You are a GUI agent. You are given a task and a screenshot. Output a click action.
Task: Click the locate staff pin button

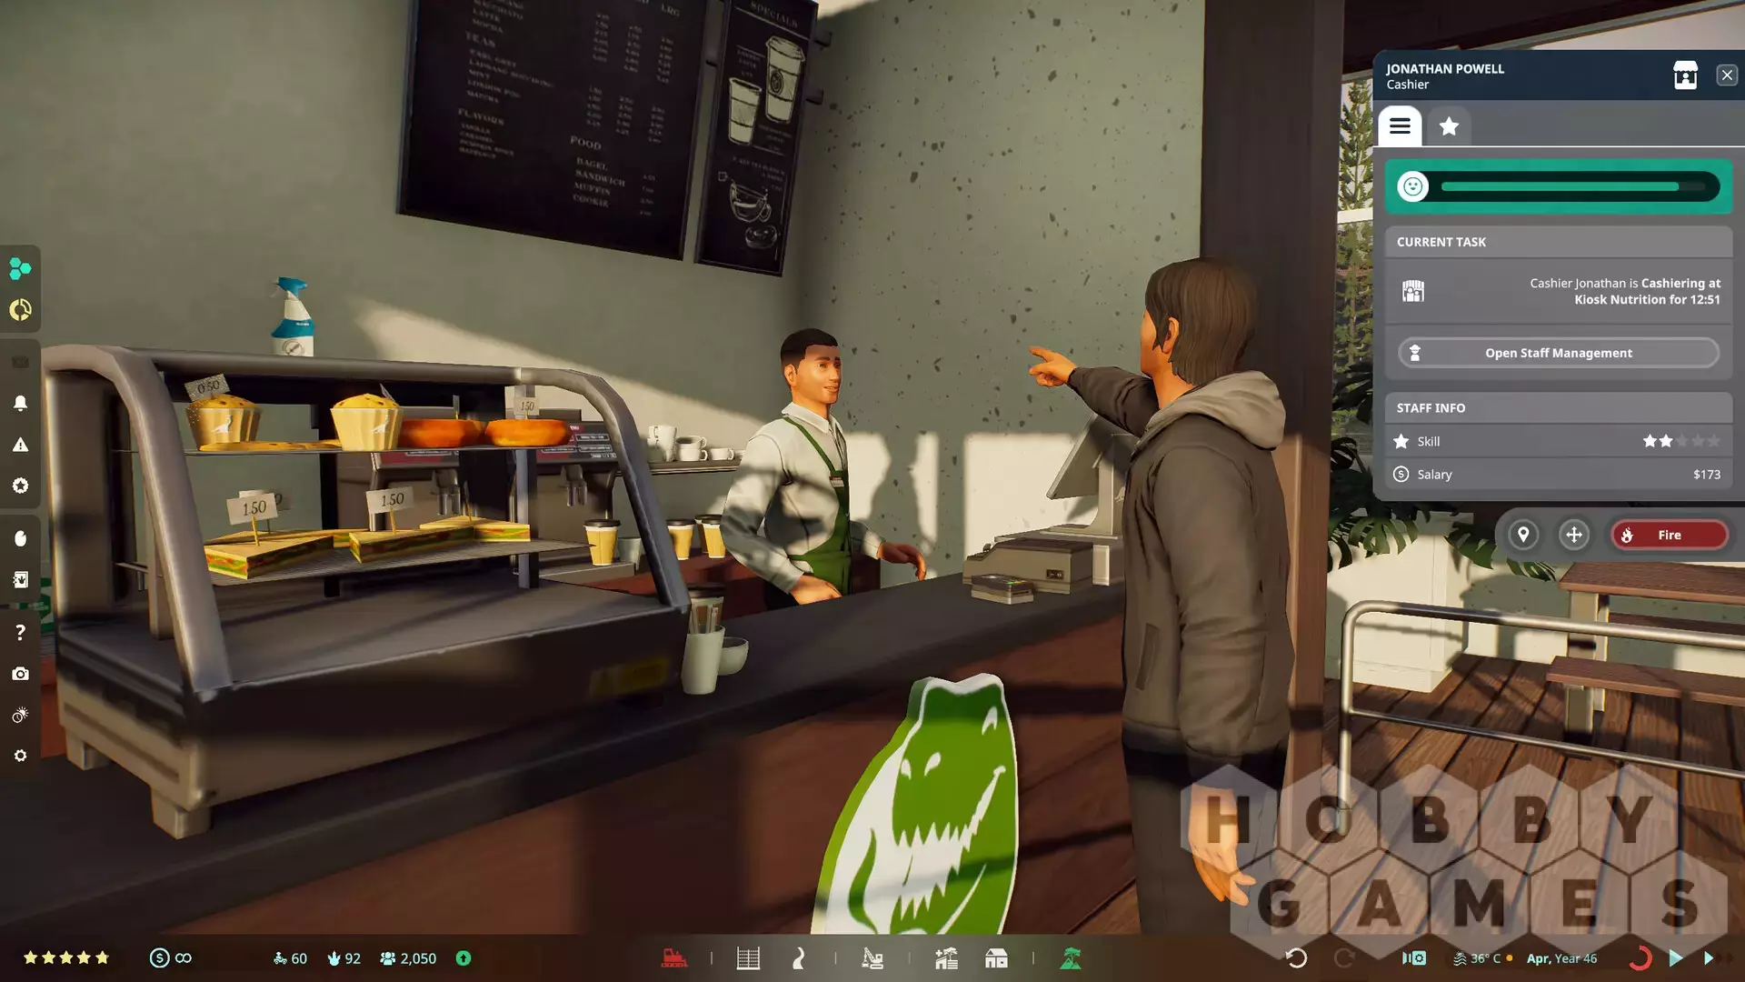[x=1523, y=535]
